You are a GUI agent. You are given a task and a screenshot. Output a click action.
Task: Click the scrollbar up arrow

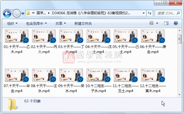coord(180,30)
